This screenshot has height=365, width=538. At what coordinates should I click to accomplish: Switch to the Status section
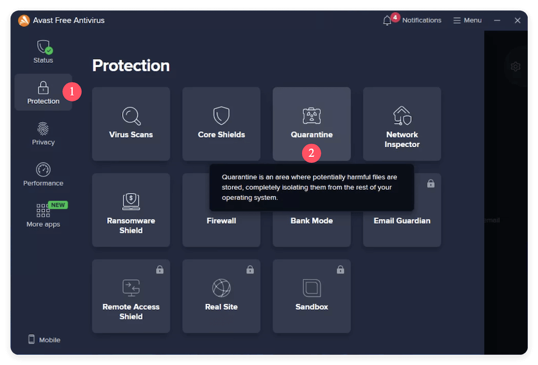[43, 51]
